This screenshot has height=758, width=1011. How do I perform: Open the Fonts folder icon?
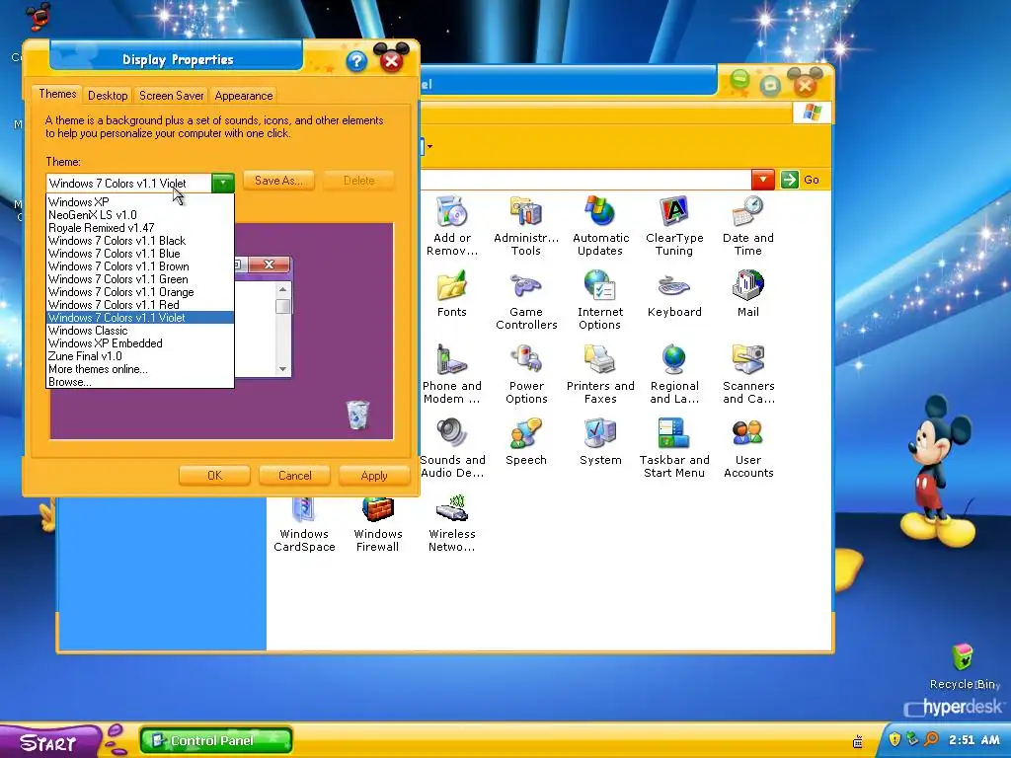coord(452,287)
